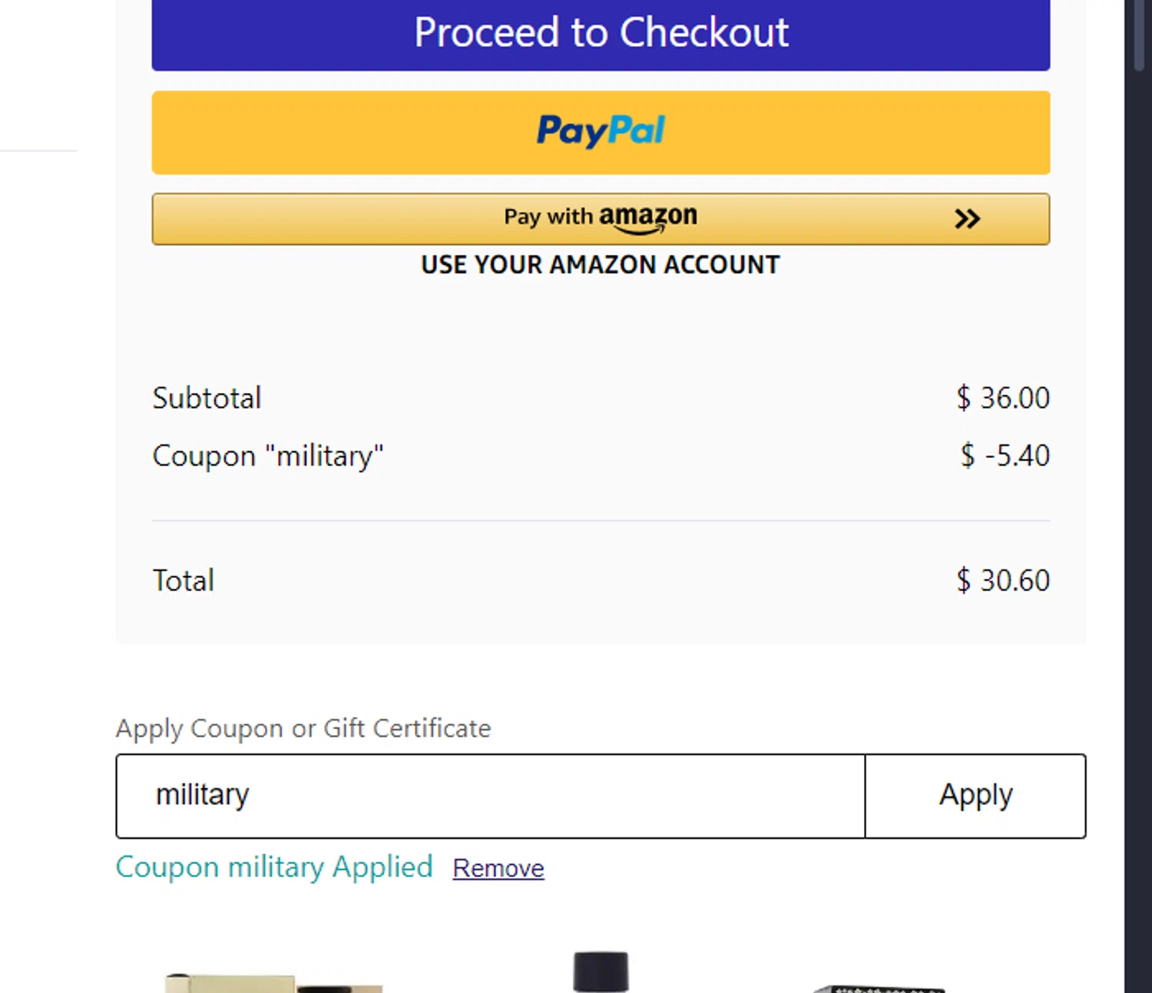Click the $ -5.40 coupon discount amount

coord(1005,456)
